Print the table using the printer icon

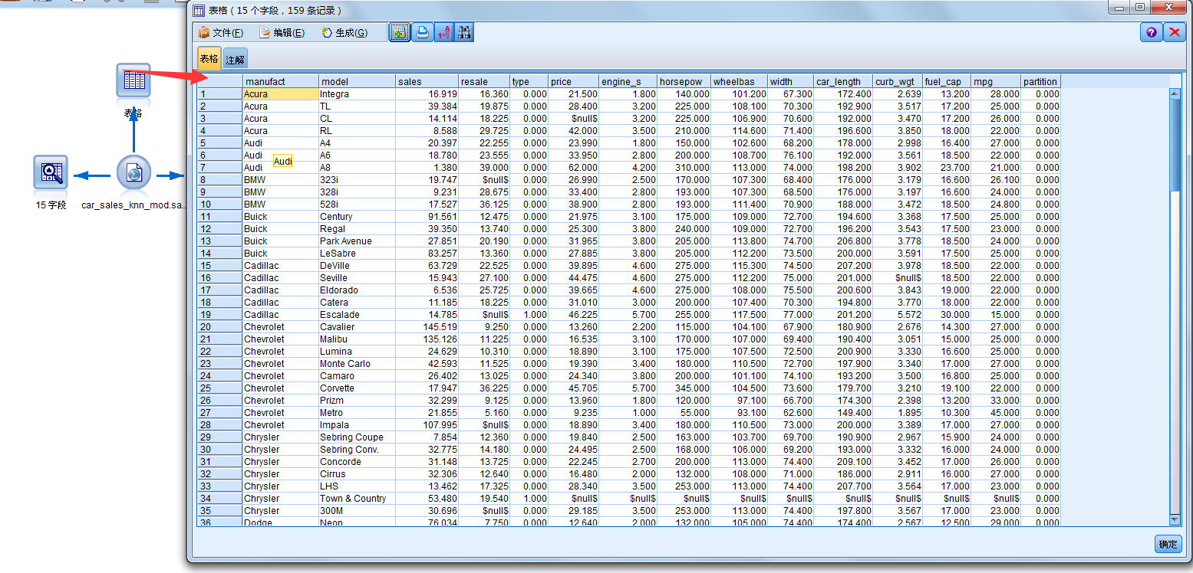(422, 32)
